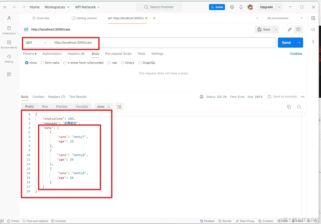Open the comments icon
This screenshot has height=224, width=321.
click(x=298, y=29)
